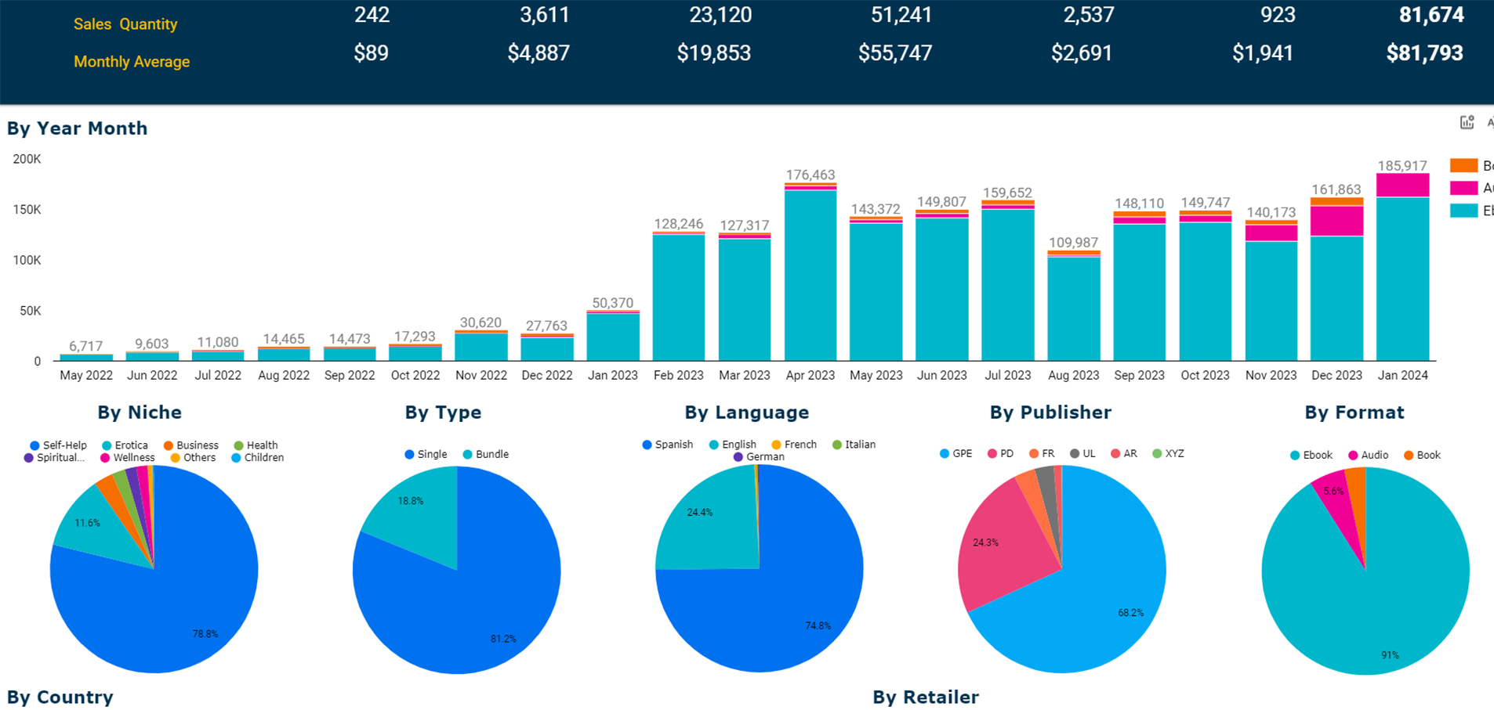Toggle the English legend entry under By Language
Screen dimensions: 1494x710
[x=733, y=444]
